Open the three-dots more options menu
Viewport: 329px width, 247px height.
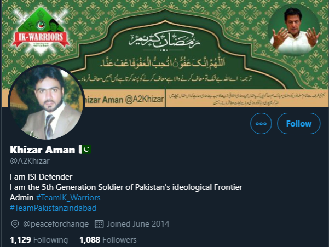click(x=261, y=123)
